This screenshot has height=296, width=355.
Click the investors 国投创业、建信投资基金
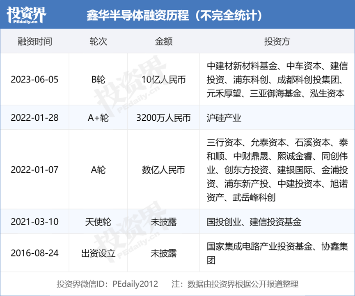click(254, 222)
